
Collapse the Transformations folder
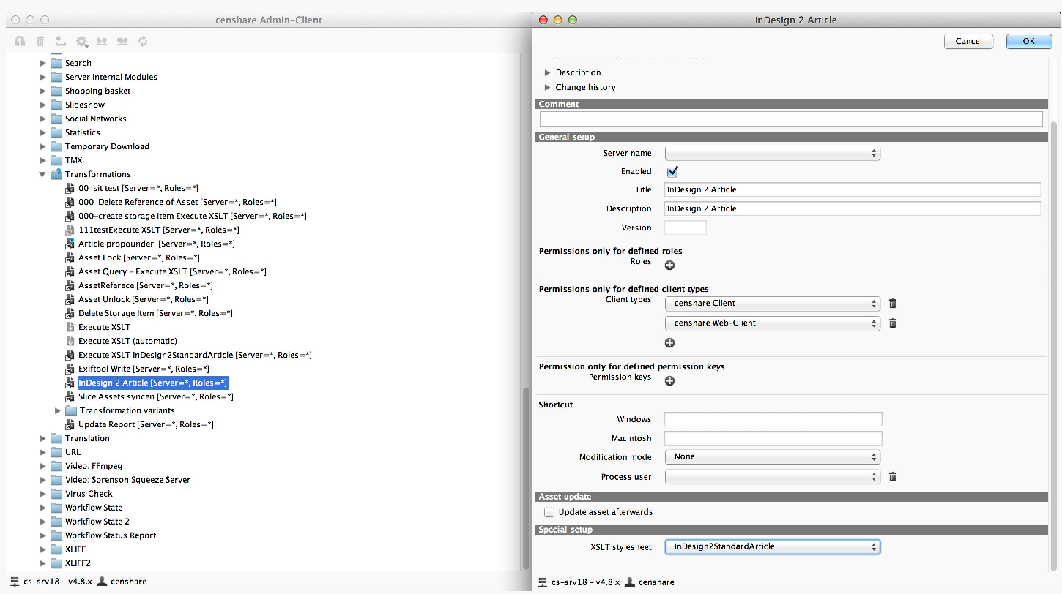[42, 175]
